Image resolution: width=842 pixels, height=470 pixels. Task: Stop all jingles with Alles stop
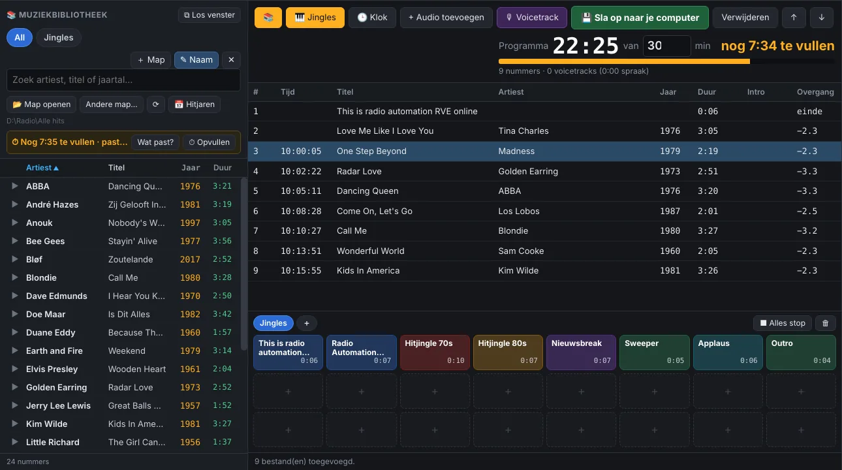pyautogui.click(x=782, y=323)
